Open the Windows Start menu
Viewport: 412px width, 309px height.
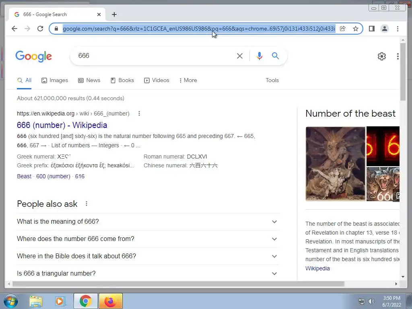pyautogui.click(x=10, y=301)
